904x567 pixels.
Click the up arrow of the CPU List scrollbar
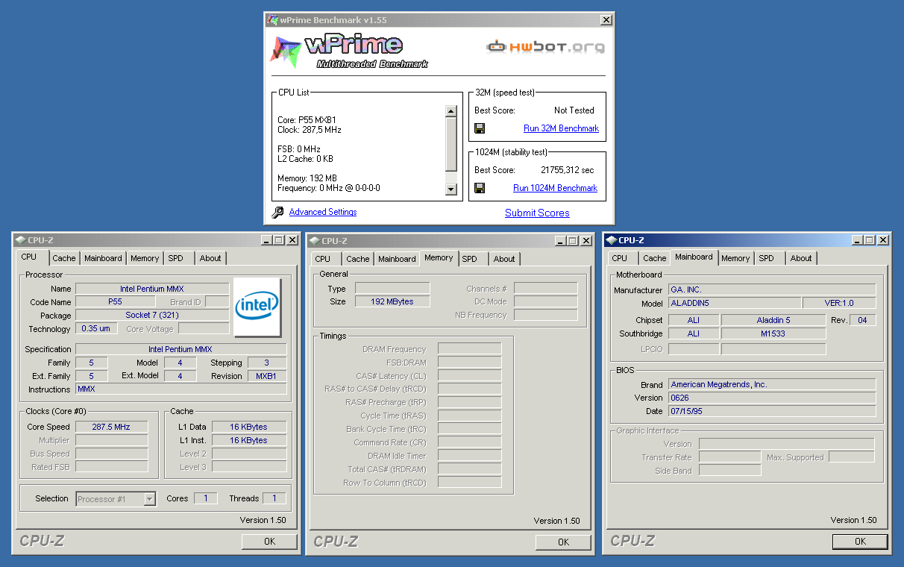(x=451, y=111)
